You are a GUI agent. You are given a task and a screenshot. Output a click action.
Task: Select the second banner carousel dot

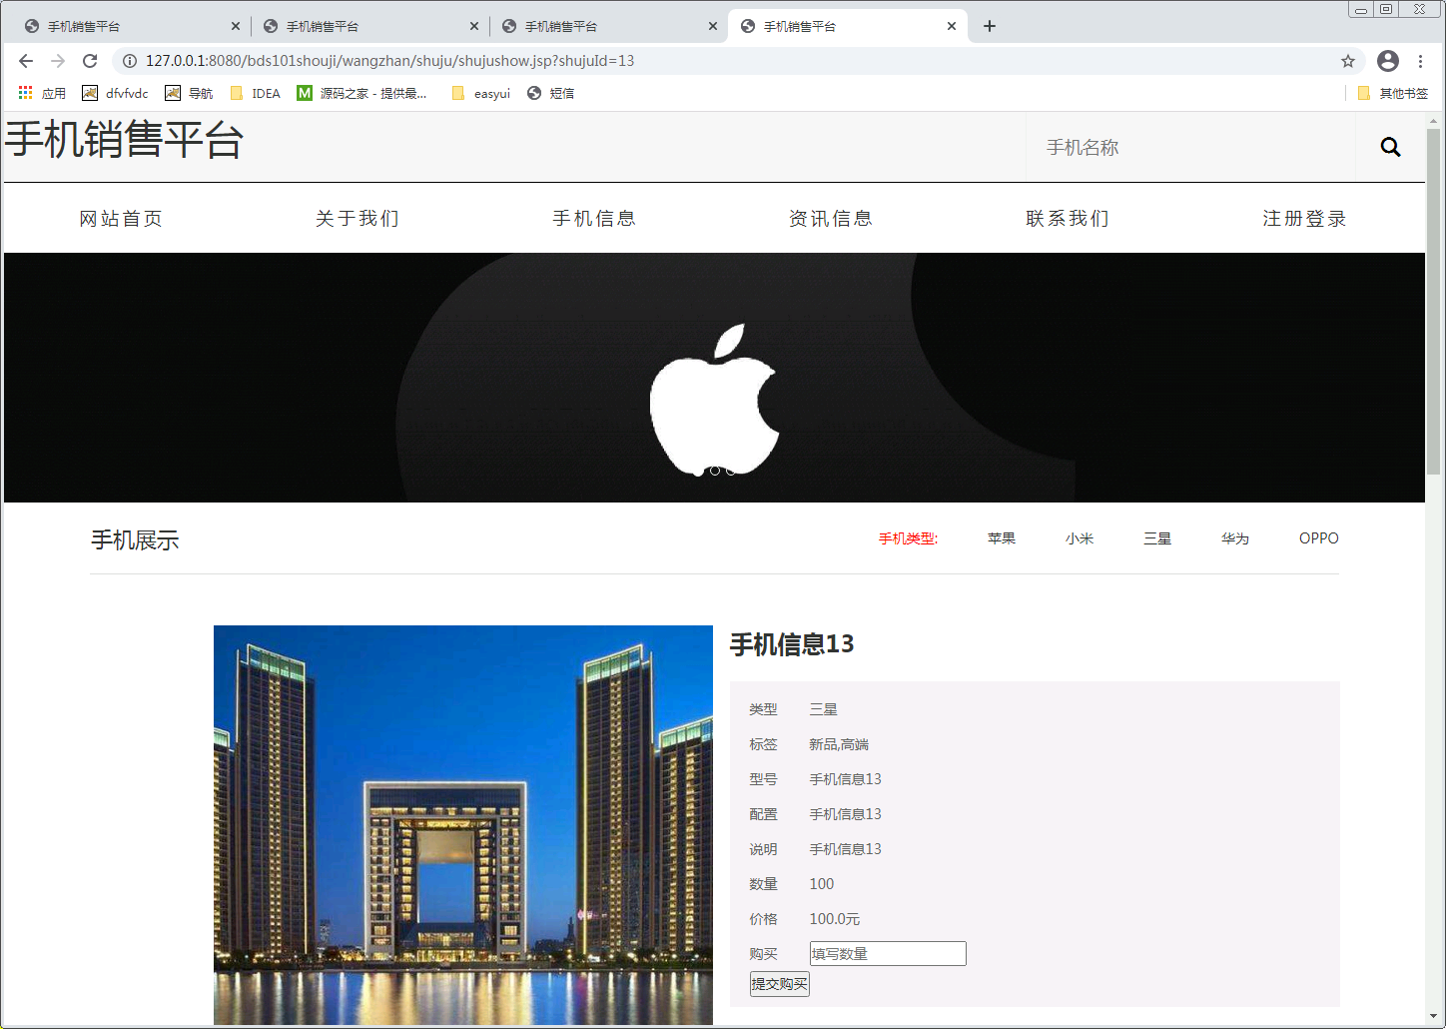point(715,471)
